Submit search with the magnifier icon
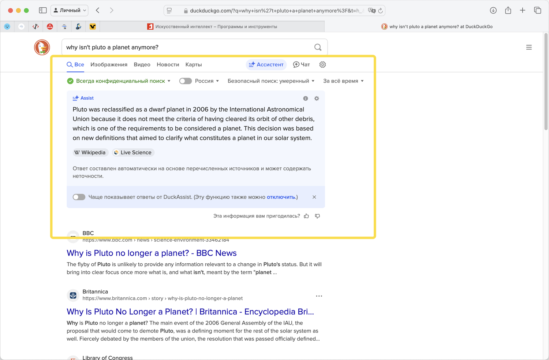This screenshot has height=360, width=549. (x=318, y=47)
